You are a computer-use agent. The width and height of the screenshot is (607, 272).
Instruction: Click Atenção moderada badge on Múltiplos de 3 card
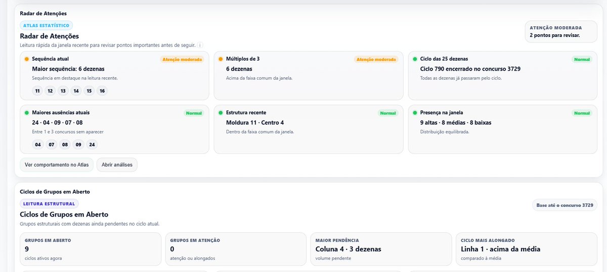click(376, 60)
